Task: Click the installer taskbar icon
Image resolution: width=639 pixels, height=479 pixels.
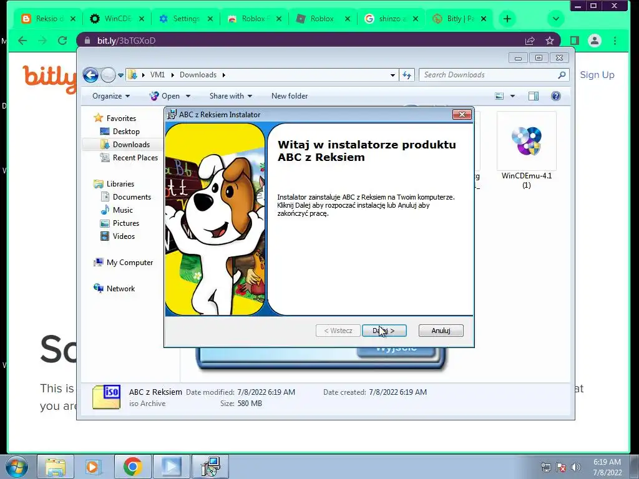Action: [211, 467]
